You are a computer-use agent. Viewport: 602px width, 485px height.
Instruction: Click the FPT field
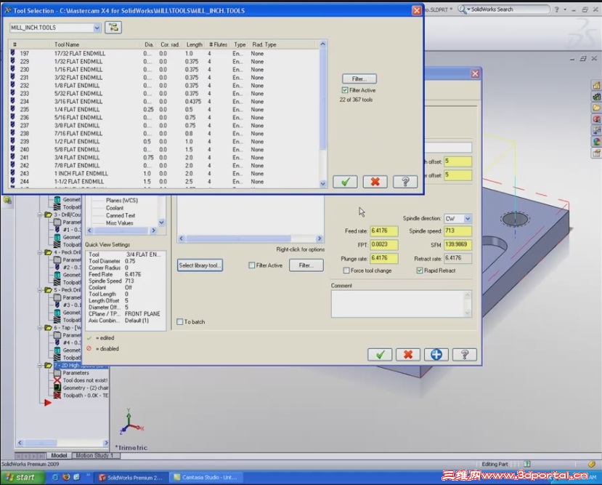click(383, 244)
